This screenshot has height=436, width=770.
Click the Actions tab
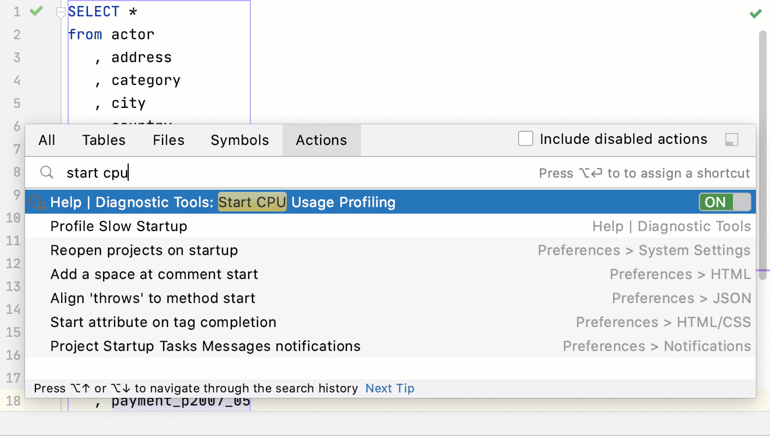321,140
